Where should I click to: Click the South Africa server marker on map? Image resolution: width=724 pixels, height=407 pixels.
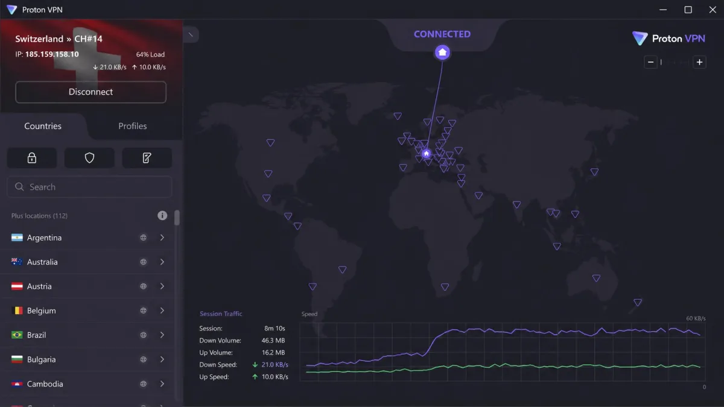(445, 287)
